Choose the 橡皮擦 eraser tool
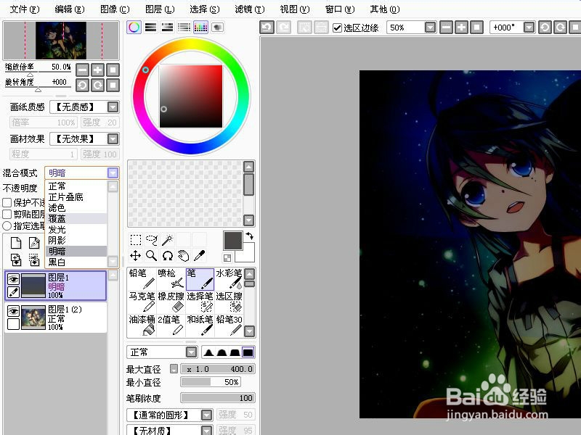The image size is (581, 435). tap(171, 302)
